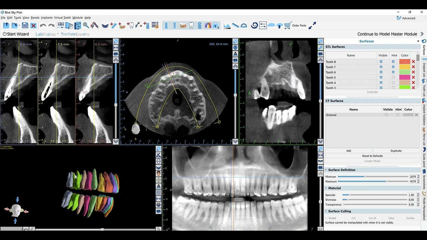Screen dimensions: 427x240
Task: Click Continue to Model Master Module
Action: [387, 34]
